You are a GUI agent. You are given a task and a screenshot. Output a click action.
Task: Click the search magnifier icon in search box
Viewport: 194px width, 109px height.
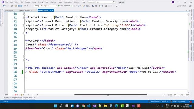point(114,2)
